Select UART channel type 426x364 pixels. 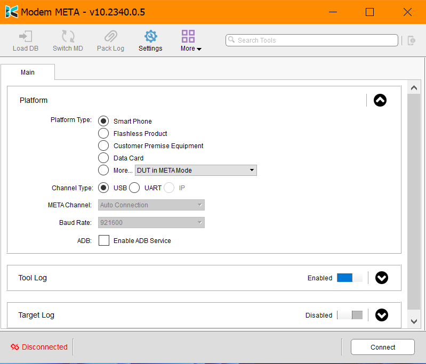[134, 188]
